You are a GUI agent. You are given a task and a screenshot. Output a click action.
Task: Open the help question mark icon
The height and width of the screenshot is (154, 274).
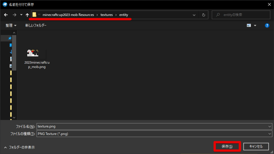click(x=267, y=25)
